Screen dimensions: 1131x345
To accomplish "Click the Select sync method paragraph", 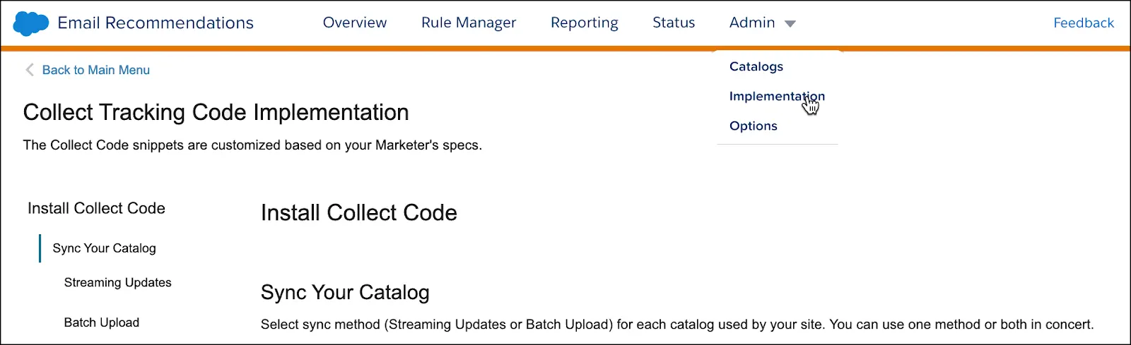I will tap(677, 325).
